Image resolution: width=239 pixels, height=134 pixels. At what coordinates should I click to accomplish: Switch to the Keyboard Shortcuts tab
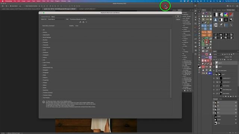pyautogui.click(x=46, y=17)
